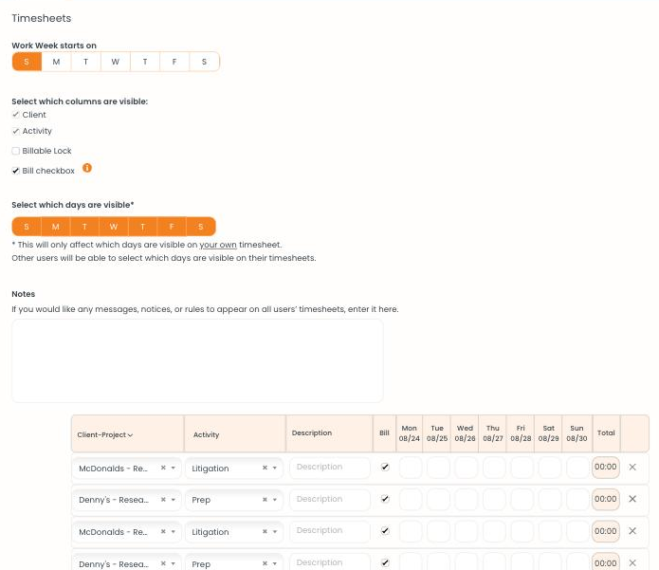
Task: Toggle Saturday in visible days selector
Action: 201,227
